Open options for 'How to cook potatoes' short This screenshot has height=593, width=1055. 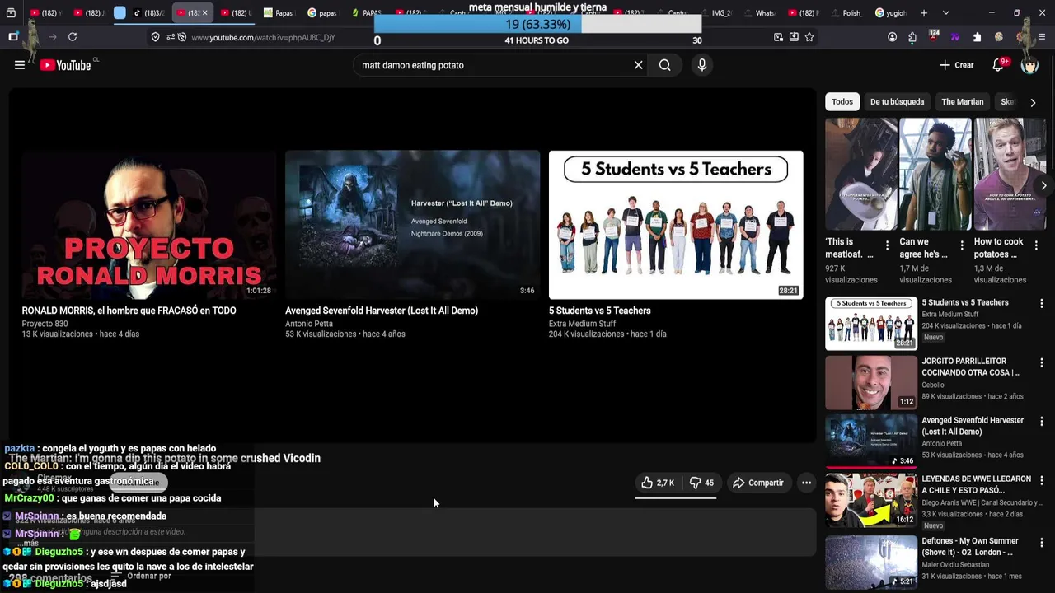[x=1035, y=245]
